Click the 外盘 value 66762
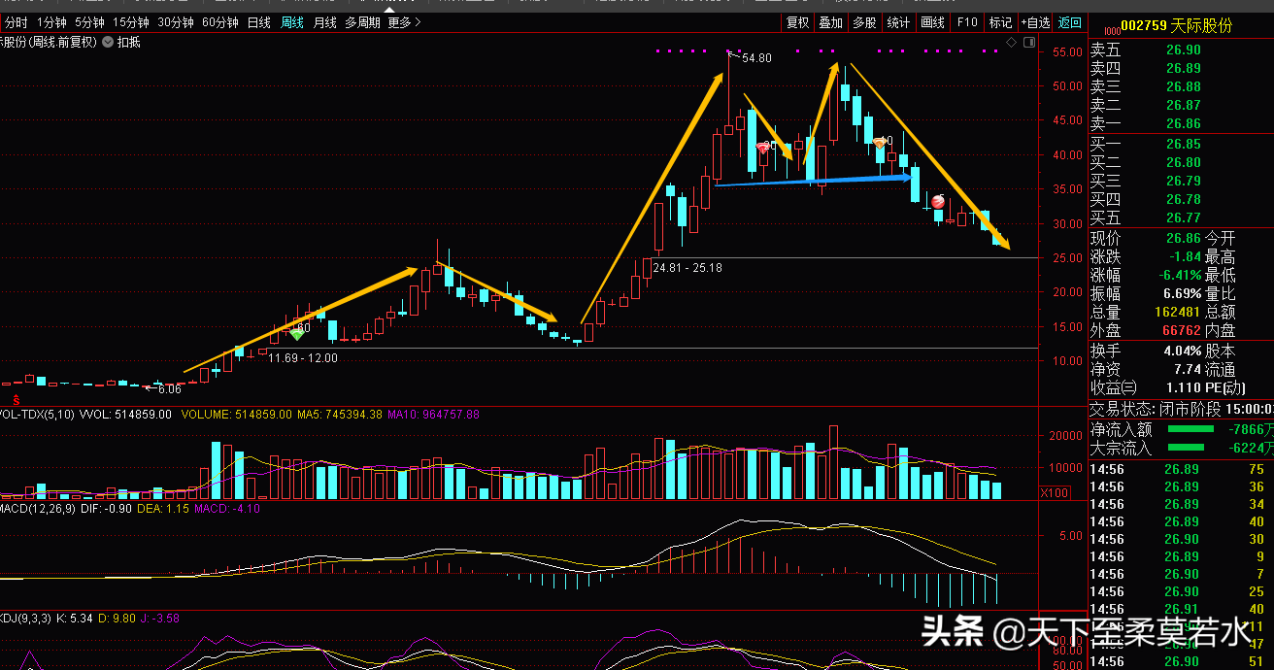The image size is (1274, 670). pos(1181,331)
